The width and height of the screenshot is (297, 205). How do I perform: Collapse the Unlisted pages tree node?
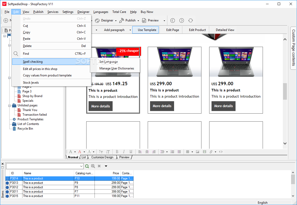(9, 106)
